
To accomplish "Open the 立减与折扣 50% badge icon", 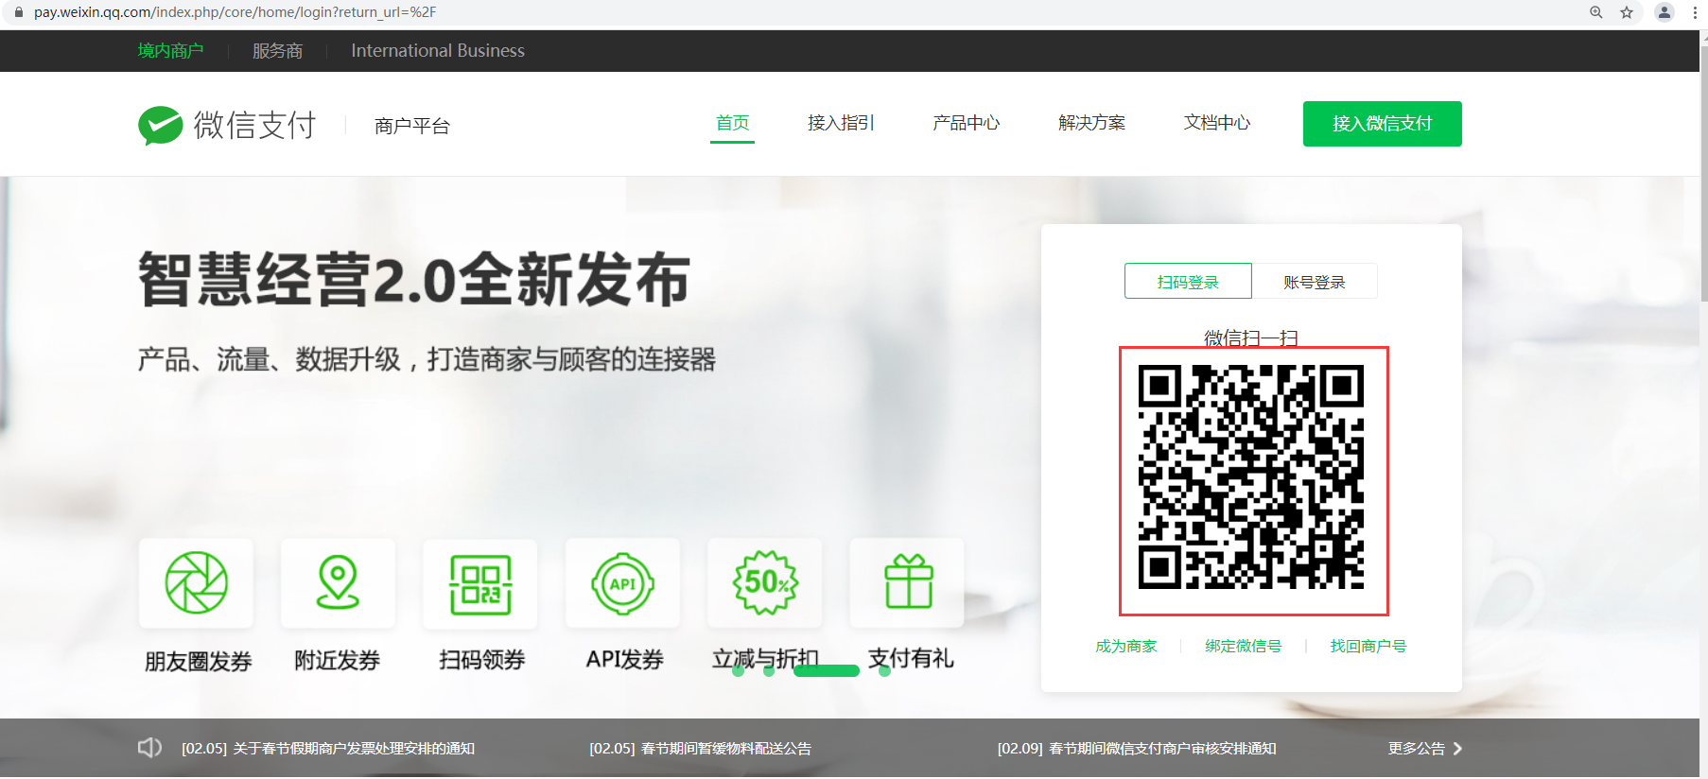I will pos(765,583).
